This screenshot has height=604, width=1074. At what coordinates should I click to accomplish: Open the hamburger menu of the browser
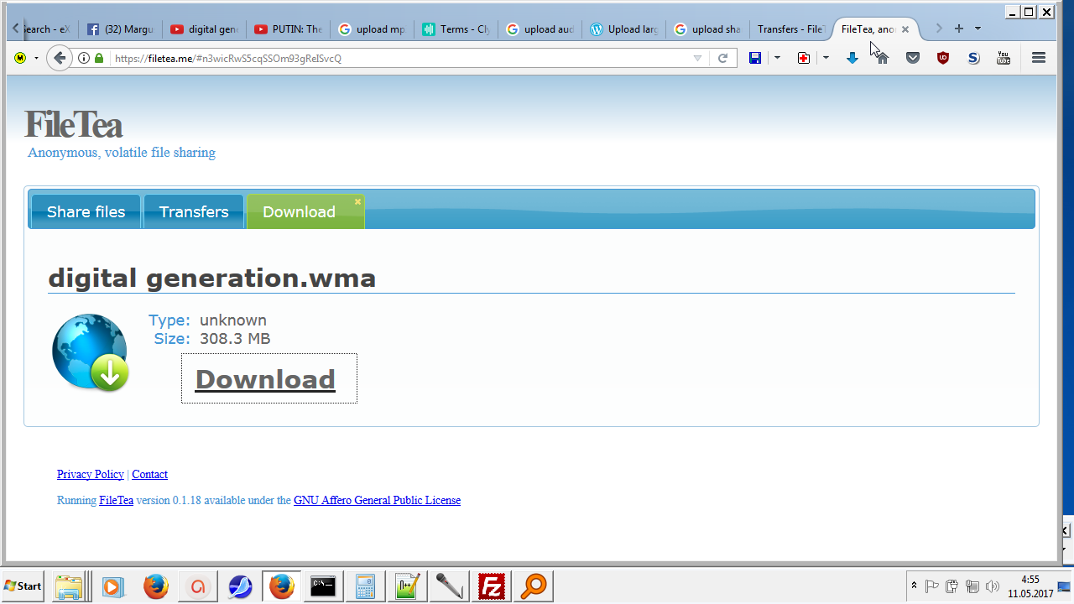1039,58
